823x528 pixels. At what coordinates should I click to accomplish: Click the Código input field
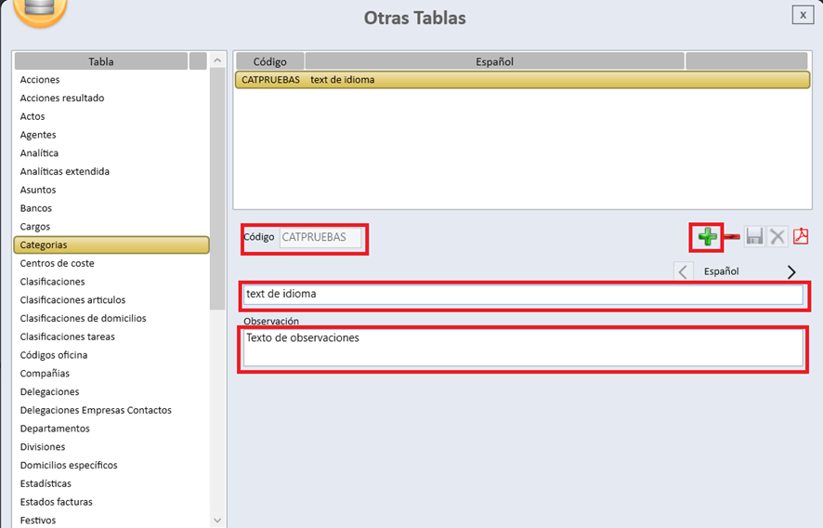pos(320,237)
